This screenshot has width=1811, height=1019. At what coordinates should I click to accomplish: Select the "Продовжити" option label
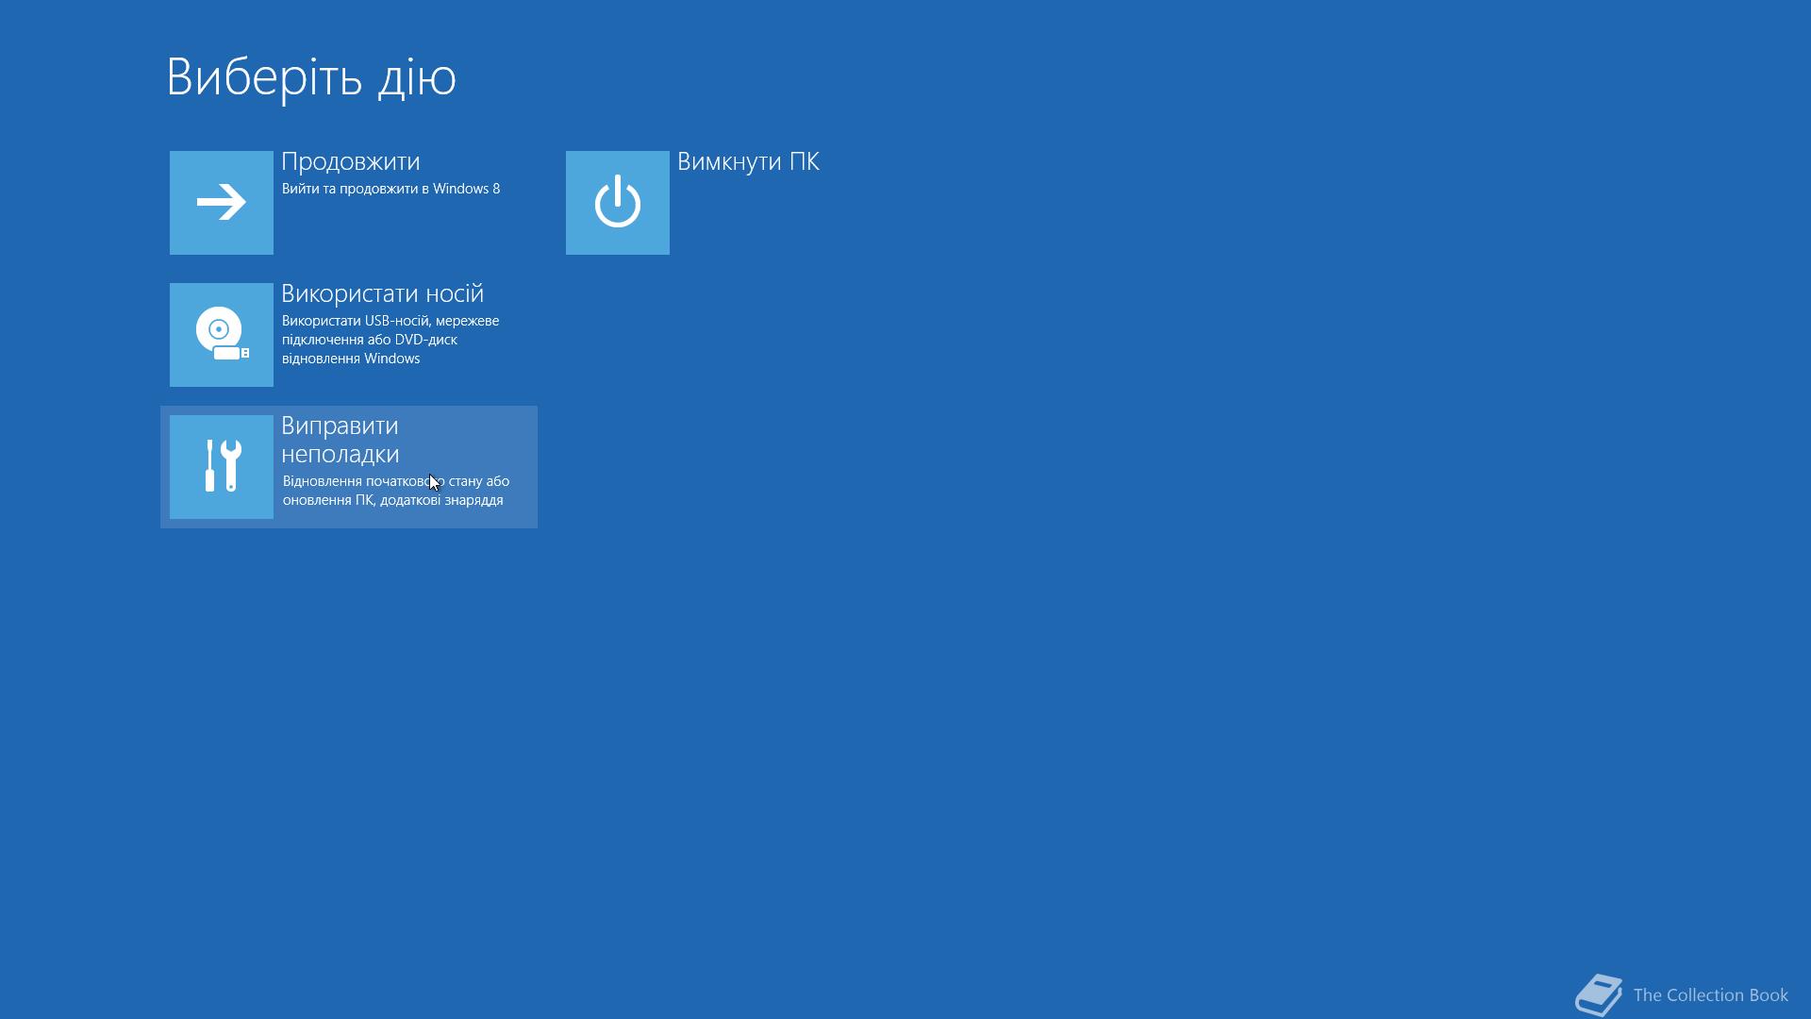351,161
